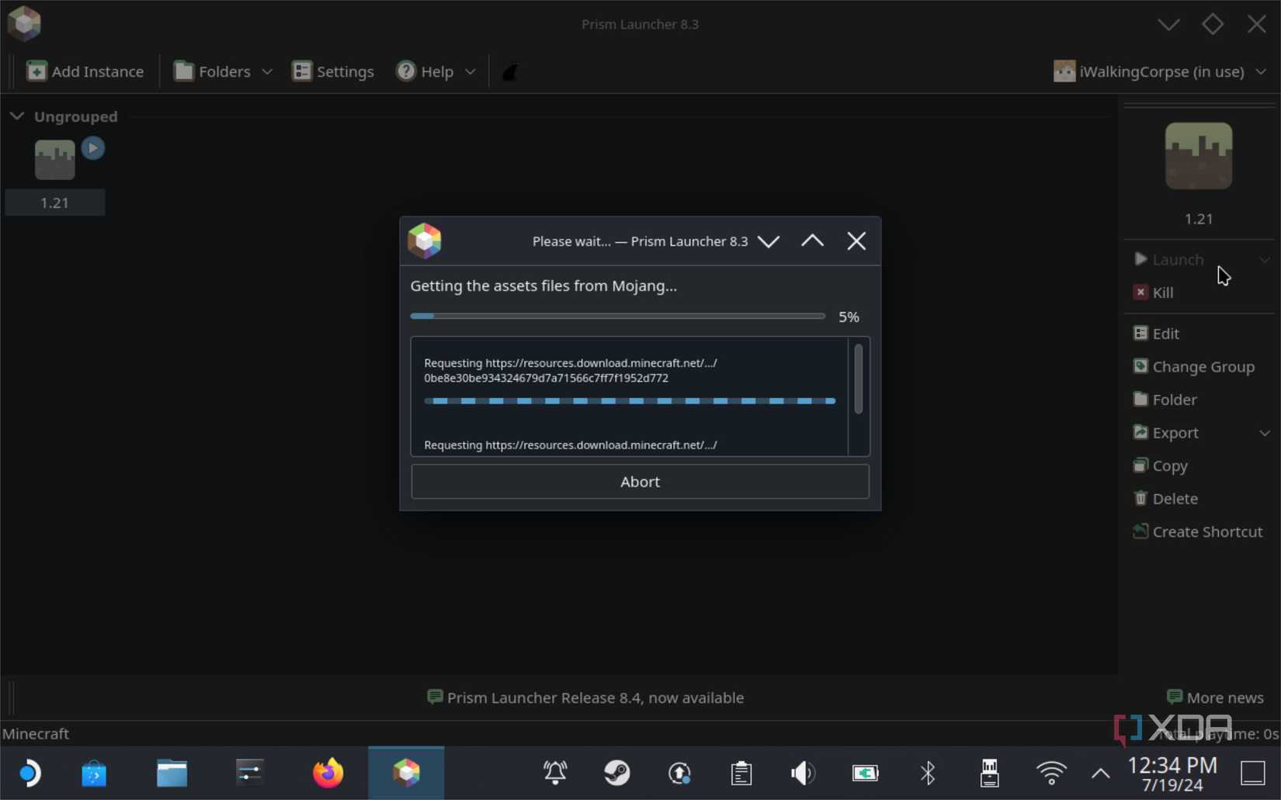
Task: Click the download list scrollbar in dialog
Action: point(858,379)
